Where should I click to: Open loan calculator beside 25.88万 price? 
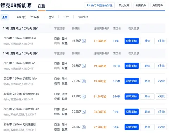tap(84, 112)
